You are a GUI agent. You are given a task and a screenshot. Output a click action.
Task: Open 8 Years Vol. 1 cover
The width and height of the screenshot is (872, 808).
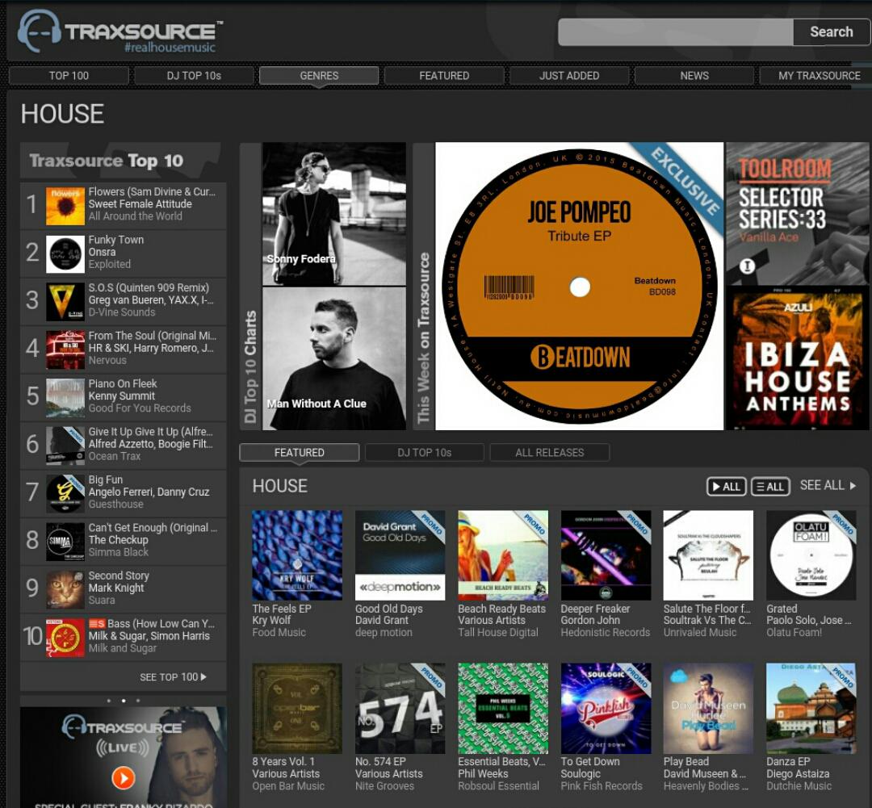pos(297,708)
